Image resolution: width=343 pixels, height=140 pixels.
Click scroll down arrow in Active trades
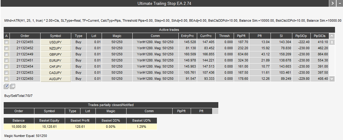(x=331, y=79)
